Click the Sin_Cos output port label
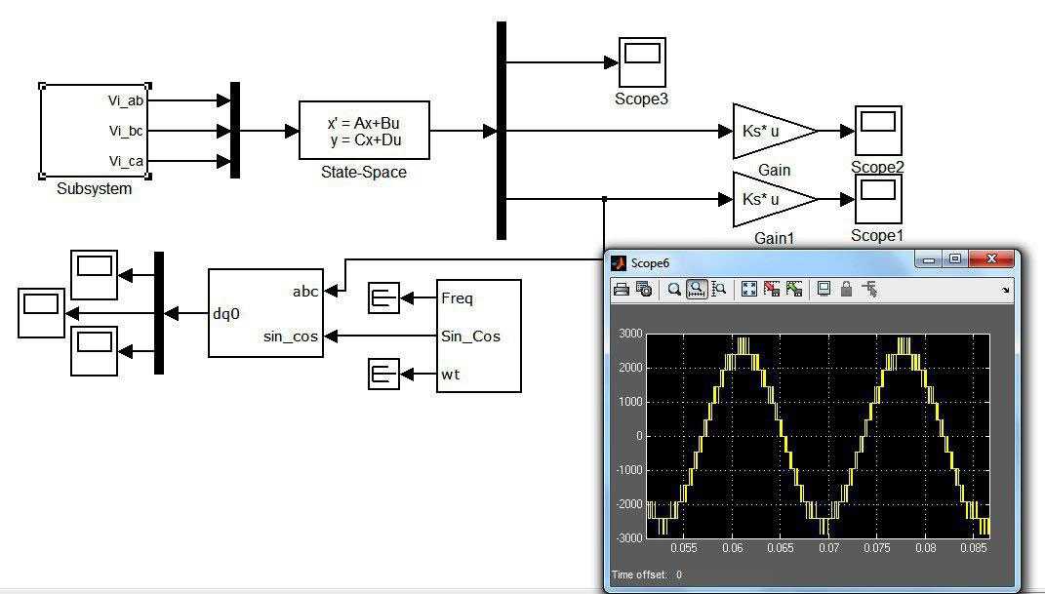This screenshot has height=594, width=1045. tap(470, 337)
